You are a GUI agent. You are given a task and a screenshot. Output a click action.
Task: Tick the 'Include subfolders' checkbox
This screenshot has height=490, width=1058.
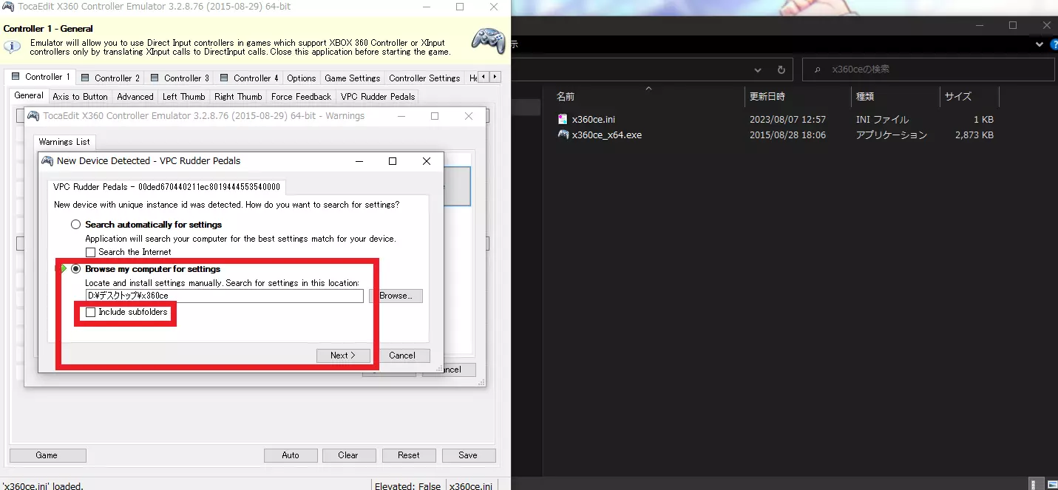90,313
